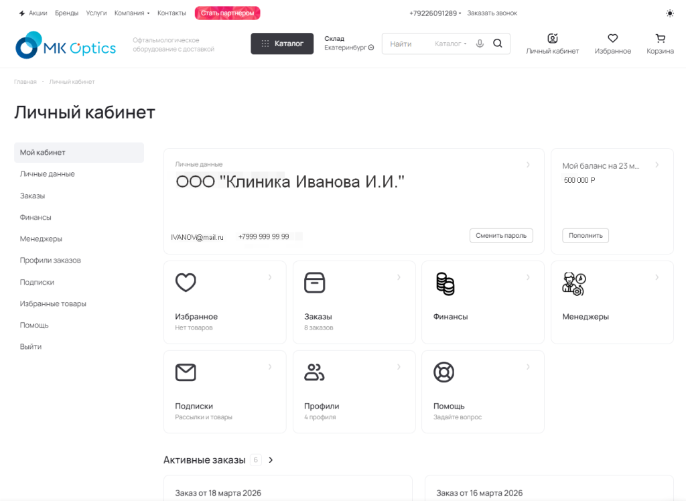This screenshot has height=501, width=686.
Task: Open the Екатеринбург warehouse selector
Action: [349, 48]
